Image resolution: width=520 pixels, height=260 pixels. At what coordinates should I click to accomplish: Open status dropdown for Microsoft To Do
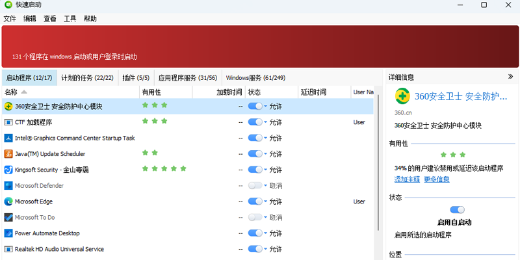[x=266, y=217]
